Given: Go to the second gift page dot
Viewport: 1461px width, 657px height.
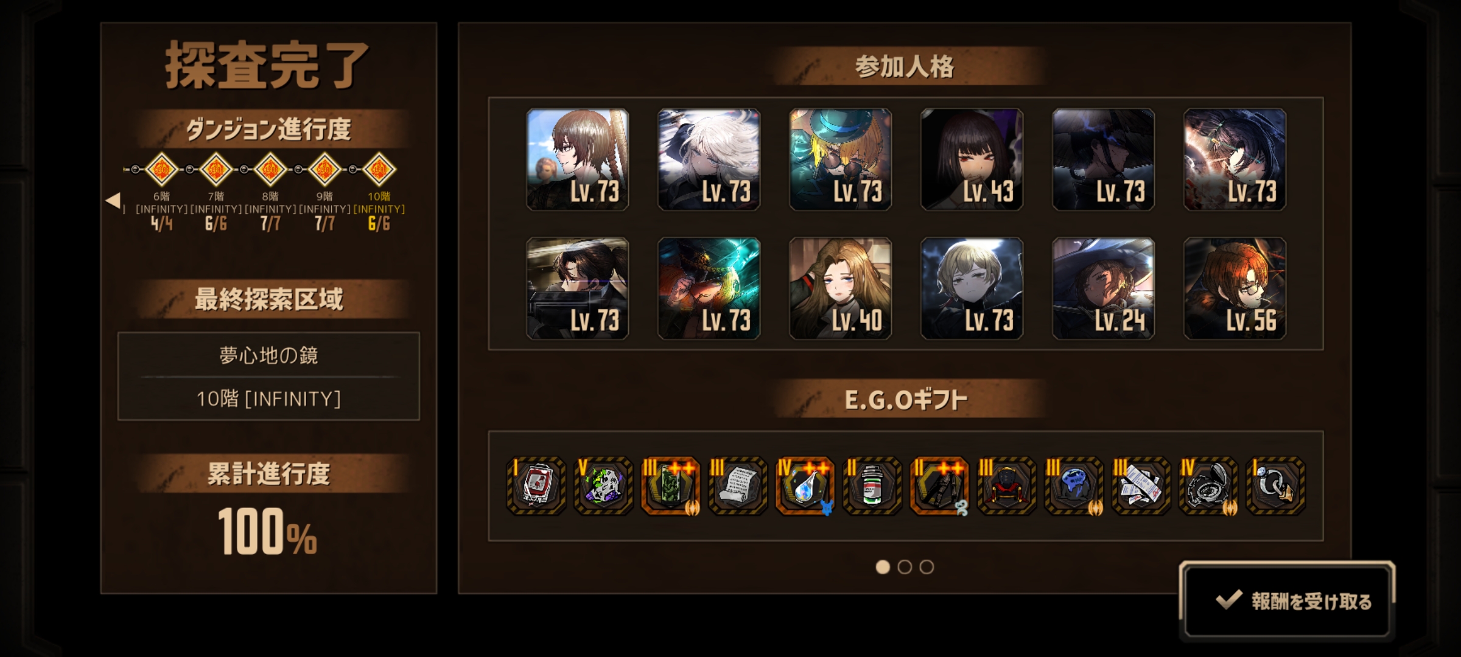Looking at the screenshot, I should [905, 567].
